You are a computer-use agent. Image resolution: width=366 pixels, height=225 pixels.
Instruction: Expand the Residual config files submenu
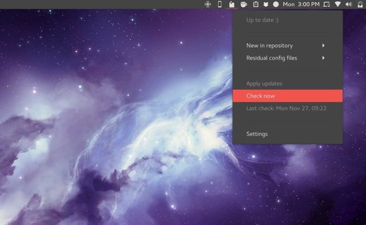pos(288,58)
